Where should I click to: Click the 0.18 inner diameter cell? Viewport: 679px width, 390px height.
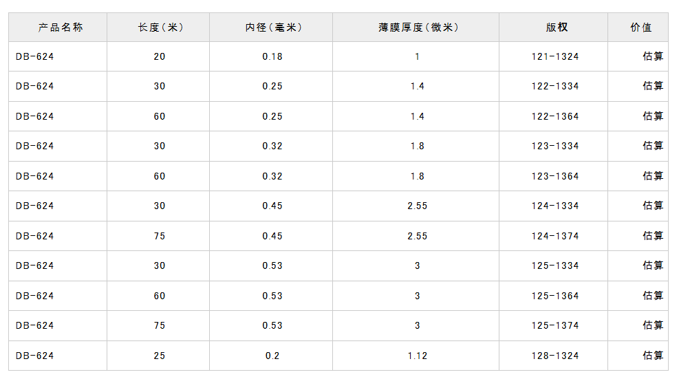coord(272,56)
